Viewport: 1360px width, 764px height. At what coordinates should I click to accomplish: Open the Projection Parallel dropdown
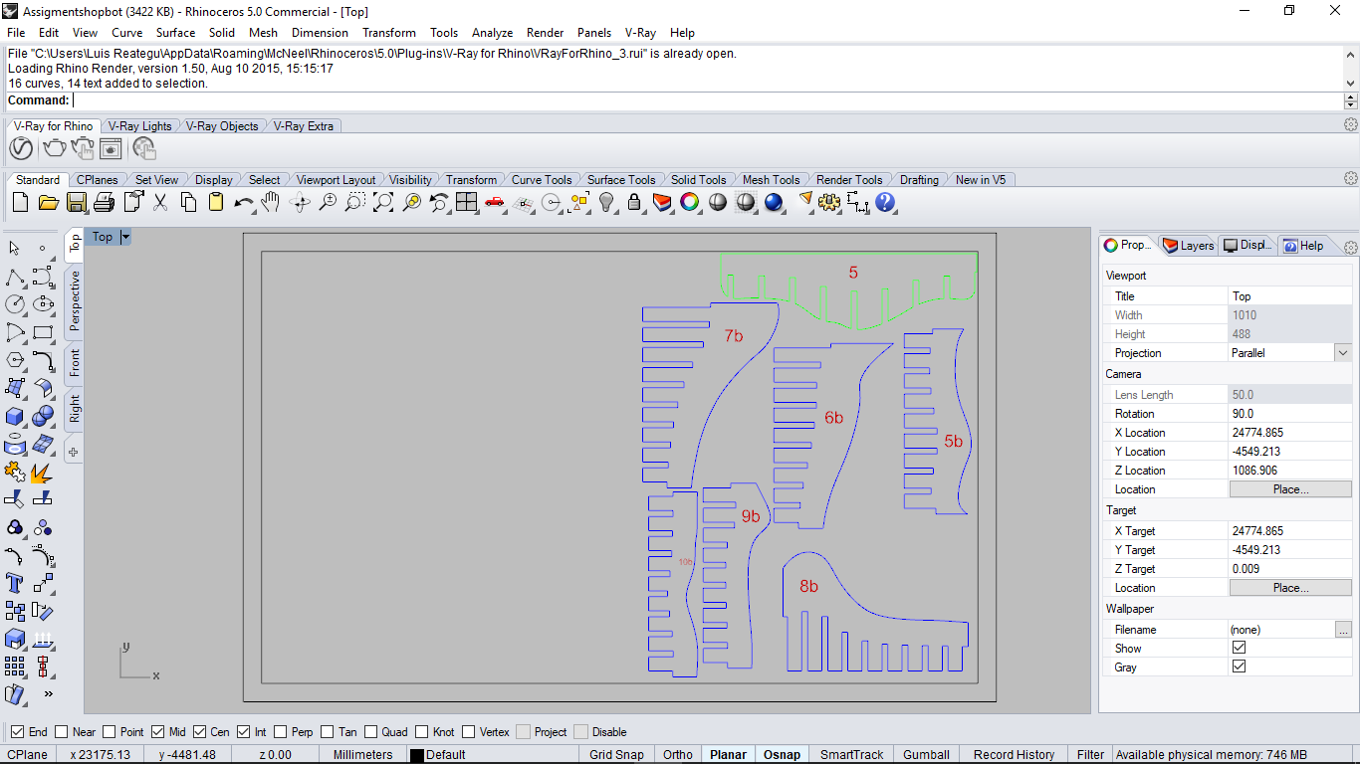click(x=1343, y=353)
